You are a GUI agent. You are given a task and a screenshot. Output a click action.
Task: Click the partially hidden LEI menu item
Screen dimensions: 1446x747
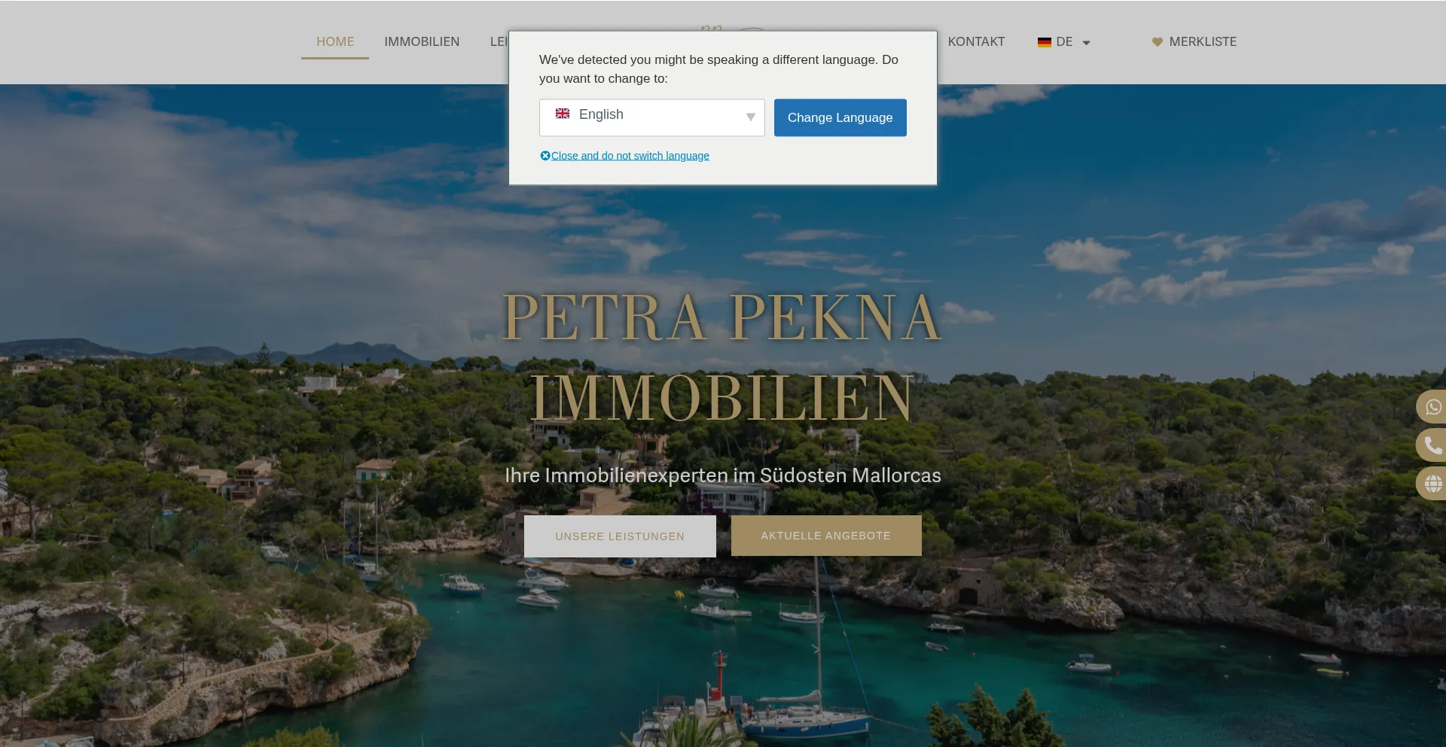[x=499, y=42]
